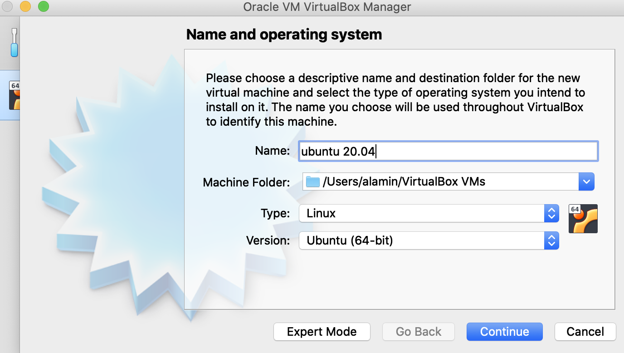Select the VM entry icon in left sidebar
This screenshot has height=353, width=624.
(x=15, y=95)
